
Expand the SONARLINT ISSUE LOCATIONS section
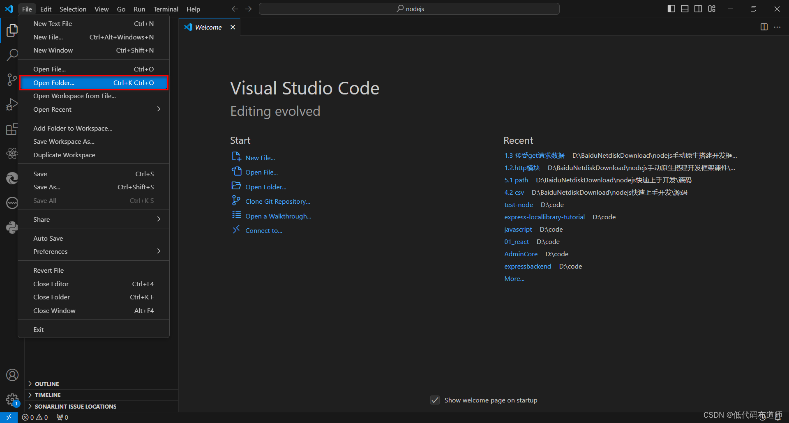pos(102,406)
